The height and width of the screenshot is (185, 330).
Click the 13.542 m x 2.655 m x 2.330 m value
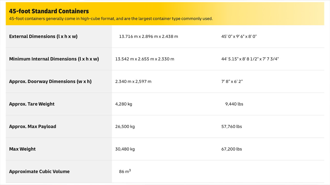pyautogui.click(x=145, y=59)
